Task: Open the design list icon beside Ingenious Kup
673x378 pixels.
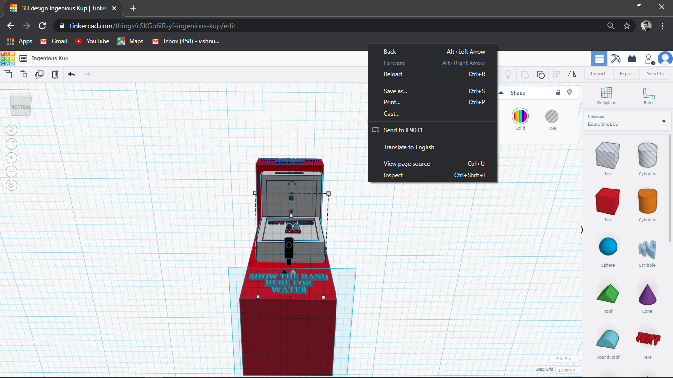Action: 23,58
